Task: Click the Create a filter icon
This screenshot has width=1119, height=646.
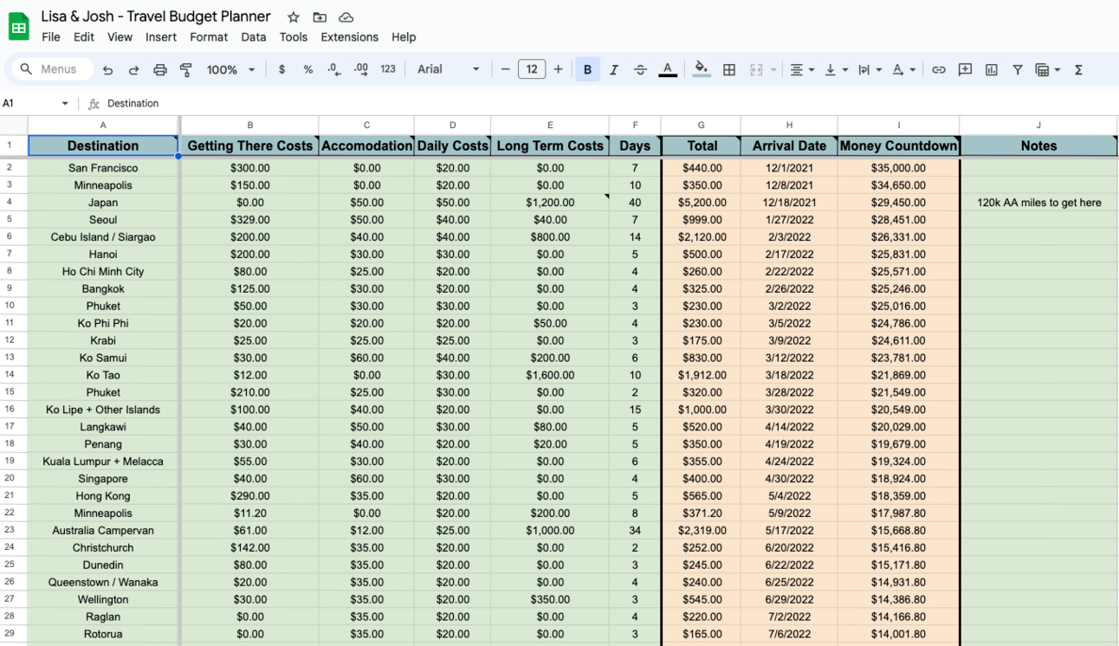Action: click(x=1018, y=70)
